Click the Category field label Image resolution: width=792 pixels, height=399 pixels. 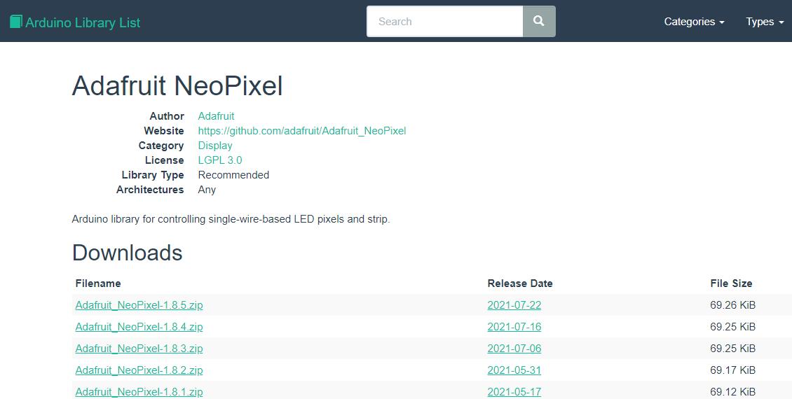click(161, 146)
